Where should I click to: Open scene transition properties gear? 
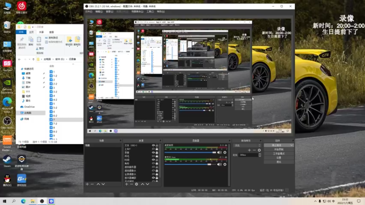coord(259,150)
